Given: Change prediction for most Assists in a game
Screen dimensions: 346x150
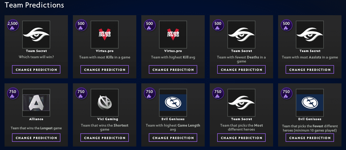Looking at the screenshot, I should 310,70.
